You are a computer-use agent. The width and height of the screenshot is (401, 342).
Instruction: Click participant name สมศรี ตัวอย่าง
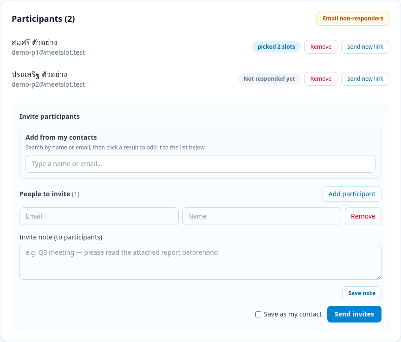coord(34,42)
